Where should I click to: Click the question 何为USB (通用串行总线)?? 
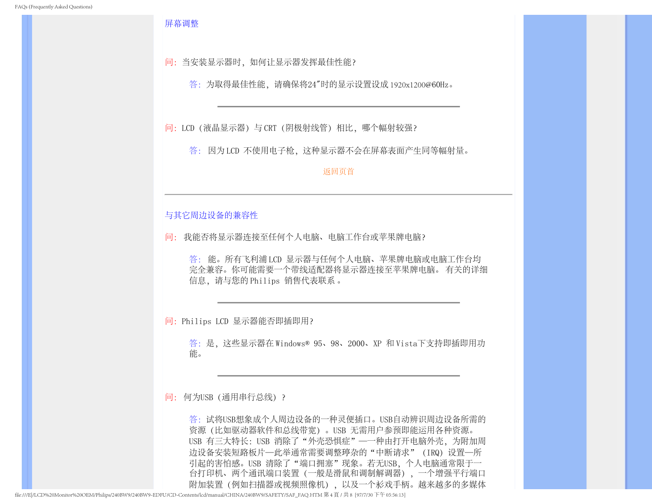point(234,397)
